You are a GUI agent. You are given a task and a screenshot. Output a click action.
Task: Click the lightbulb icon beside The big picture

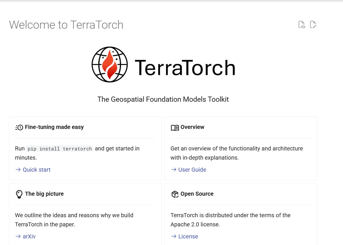[x=19, y=194]
